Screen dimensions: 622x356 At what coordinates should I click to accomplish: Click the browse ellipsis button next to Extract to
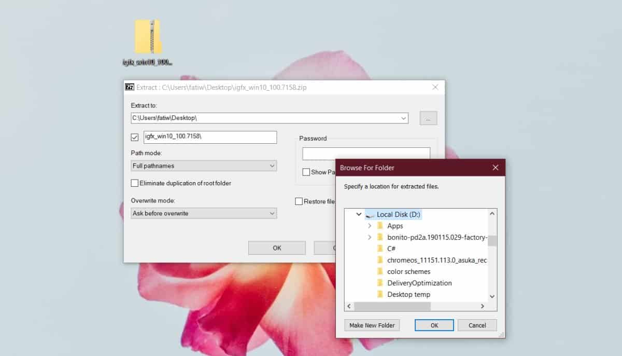point(428,118)
